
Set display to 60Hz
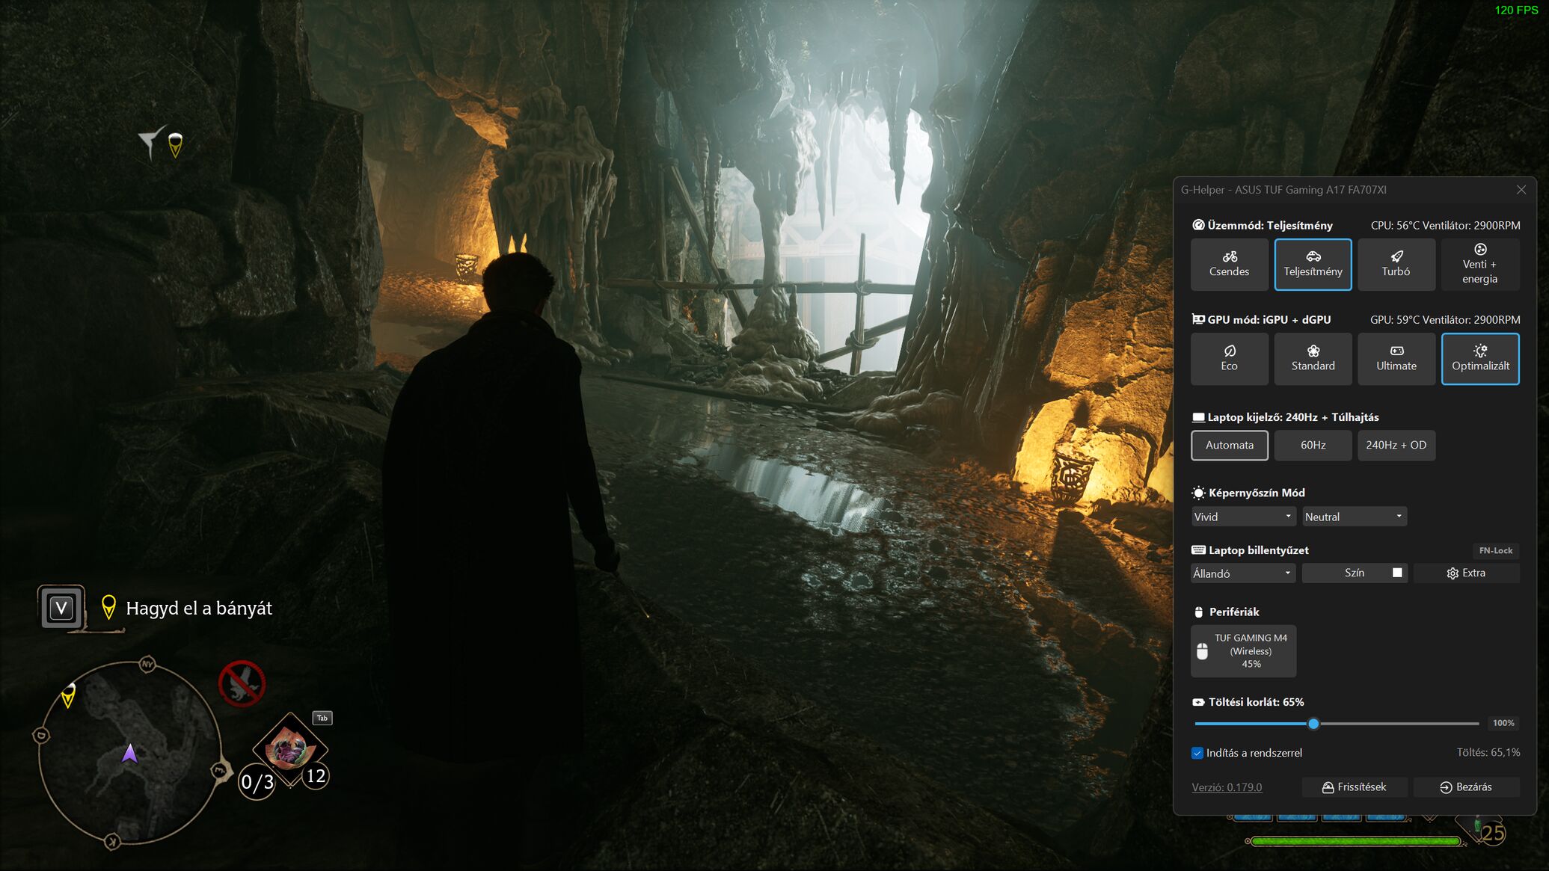click(x=1313, y=445)
